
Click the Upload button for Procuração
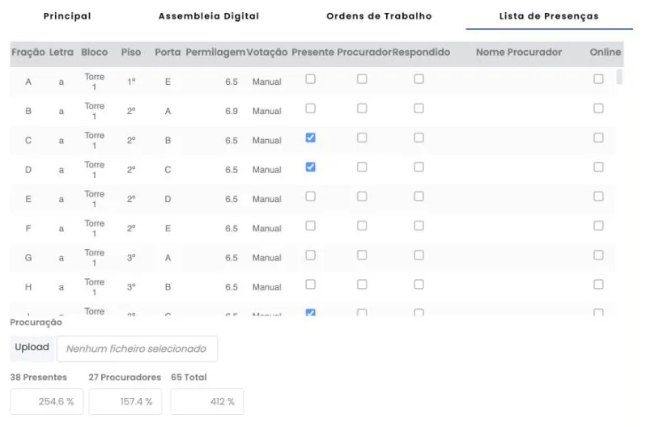point(32,349)
